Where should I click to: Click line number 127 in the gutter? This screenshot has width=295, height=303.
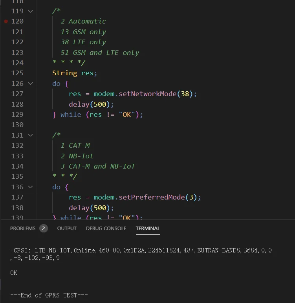[x=17, y=94]
